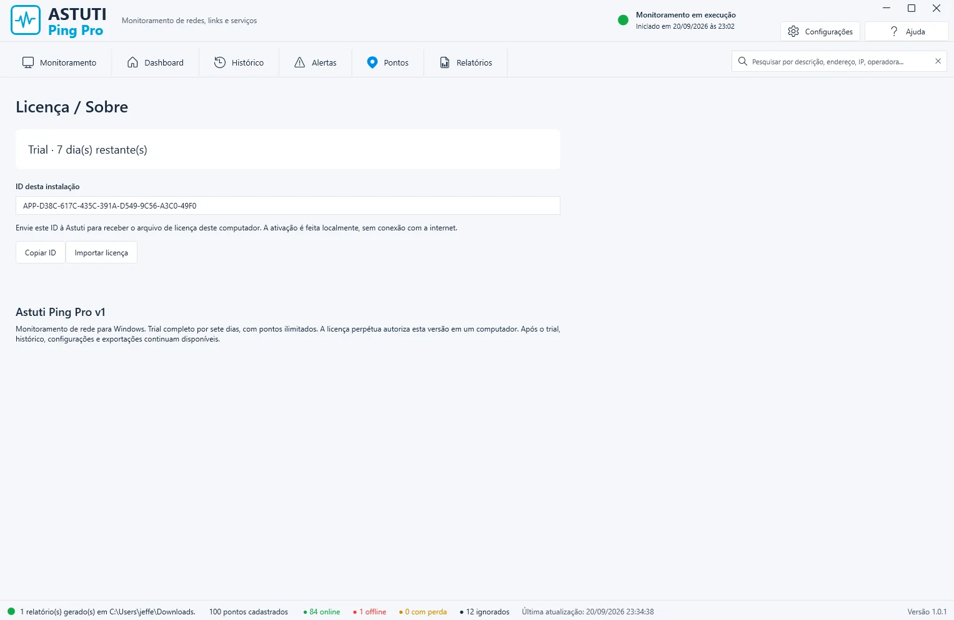Open the Relatórios tab
Image resolution: width=954 pixels, height=620 pixels.
466,62
